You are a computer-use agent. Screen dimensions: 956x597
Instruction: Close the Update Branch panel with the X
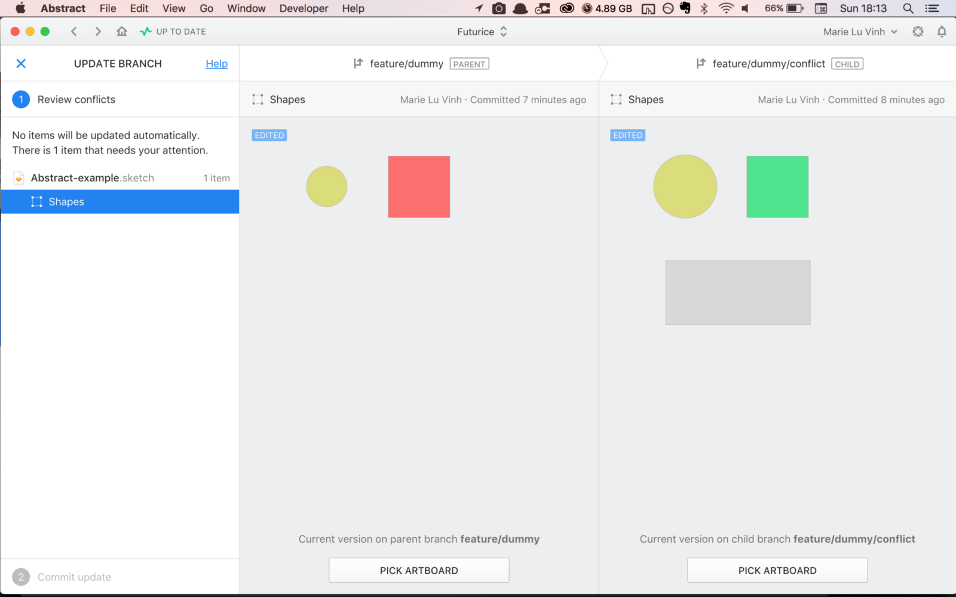point(21,64)
